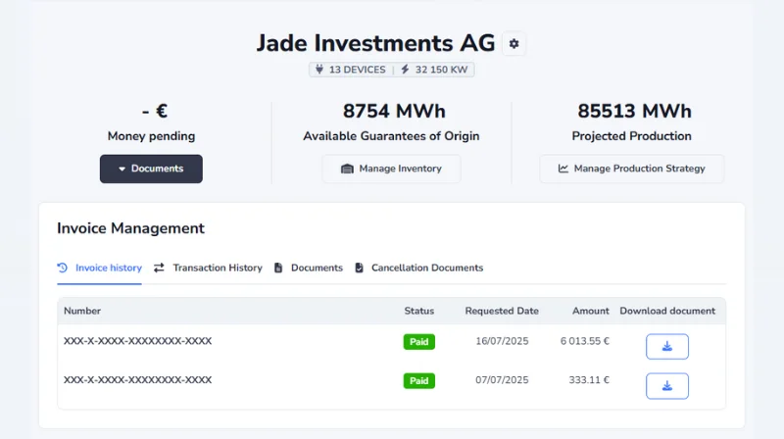
Task: Click Paid badge on the 07/07/2025 row
Action: coord(419,381)
